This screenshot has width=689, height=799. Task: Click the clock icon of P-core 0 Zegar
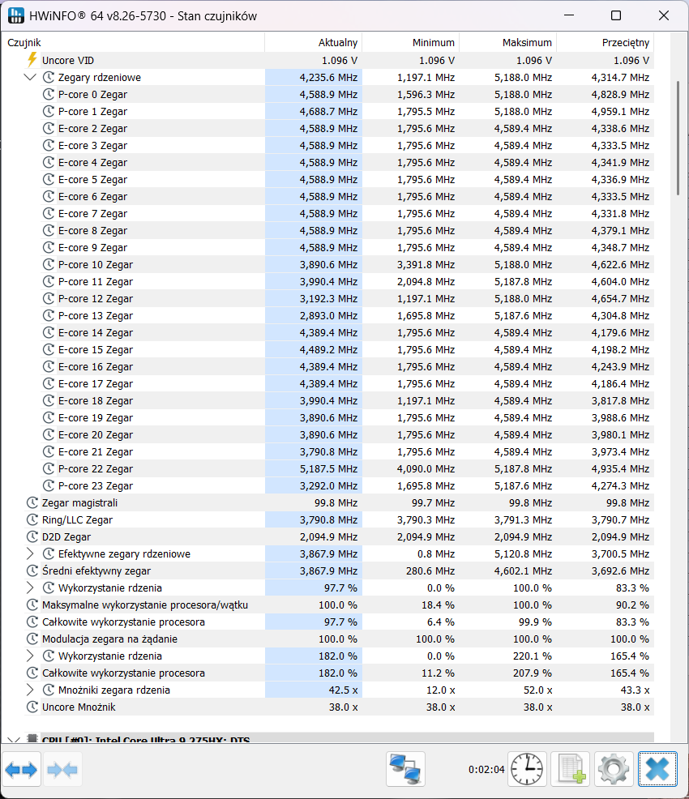(x=49, y=94)
